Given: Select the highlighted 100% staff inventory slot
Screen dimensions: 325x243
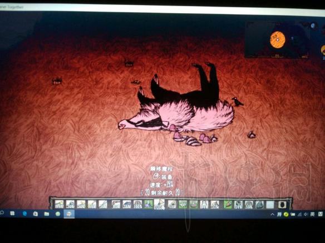Looking at the screenshot, I should click(x=159, y=204).
